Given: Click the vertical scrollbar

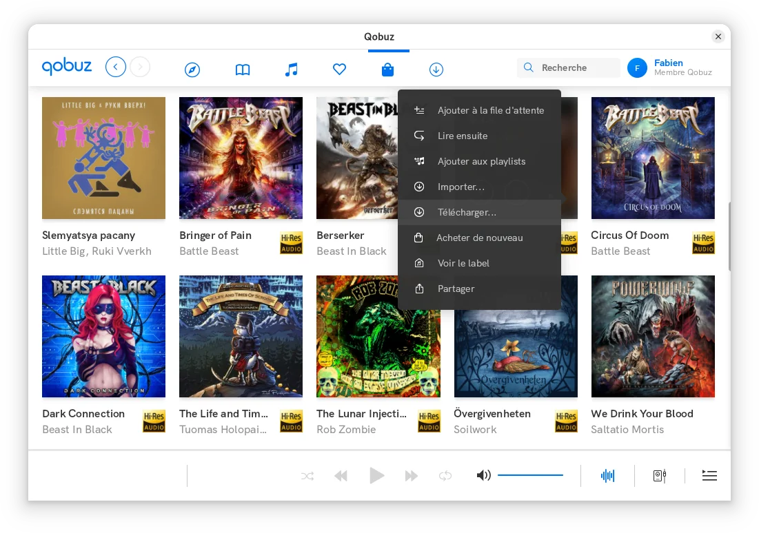Looking at the screenshot, I should [729, 237].
